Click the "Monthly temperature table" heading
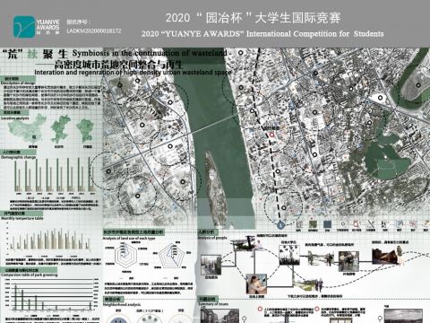This screenshot has width=430, height=323. pyautogui.click(x=21, y=218)
